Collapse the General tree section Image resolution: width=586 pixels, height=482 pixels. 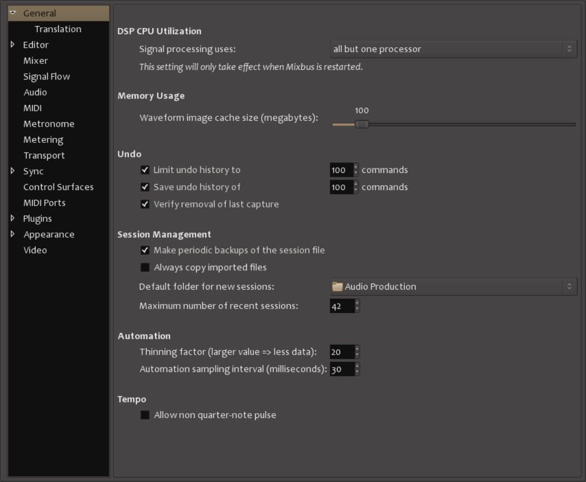tap(13, 13)
